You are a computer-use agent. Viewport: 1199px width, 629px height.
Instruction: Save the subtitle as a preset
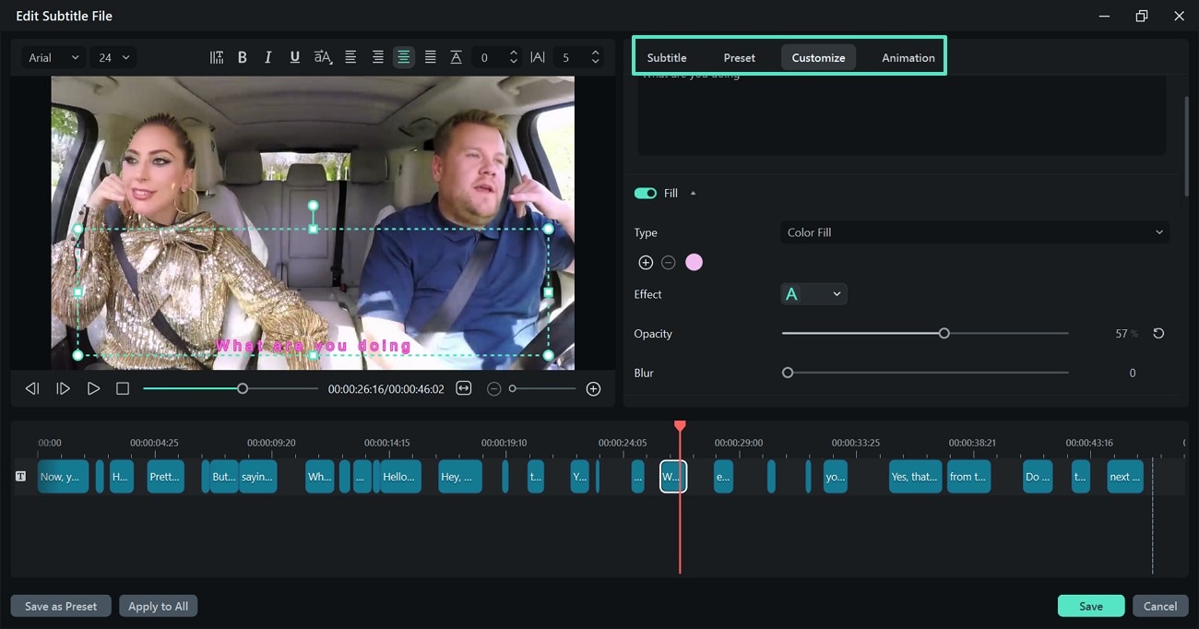click(60, 606)
